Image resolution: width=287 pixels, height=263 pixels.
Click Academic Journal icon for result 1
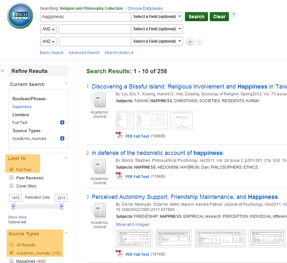tap(98, 100)
